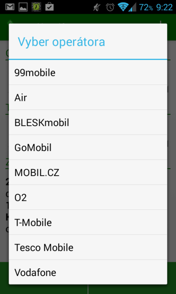The width and height of the screenshot is (176, 294).
Task: Choose Tesco Mobile operator
Action: tap(88, 247)
